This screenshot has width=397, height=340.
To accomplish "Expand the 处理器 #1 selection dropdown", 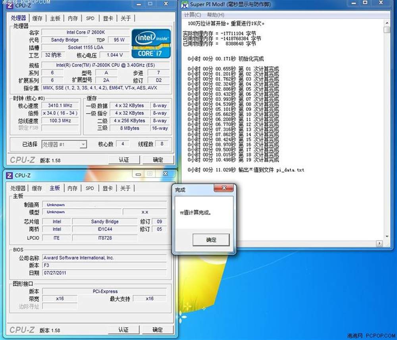I will tap(83, 144).
